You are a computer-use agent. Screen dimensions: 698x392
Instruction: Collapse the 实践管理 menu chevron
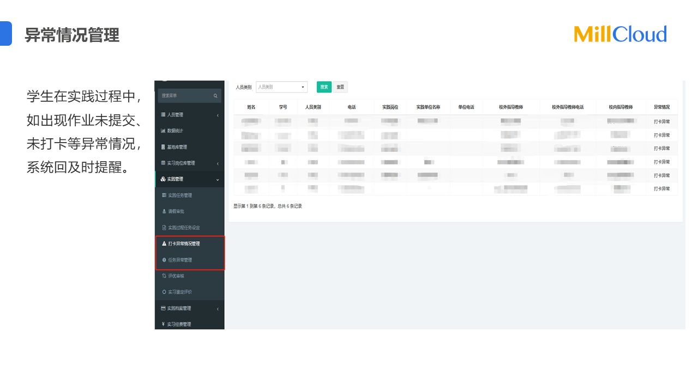tap(218, 180)
